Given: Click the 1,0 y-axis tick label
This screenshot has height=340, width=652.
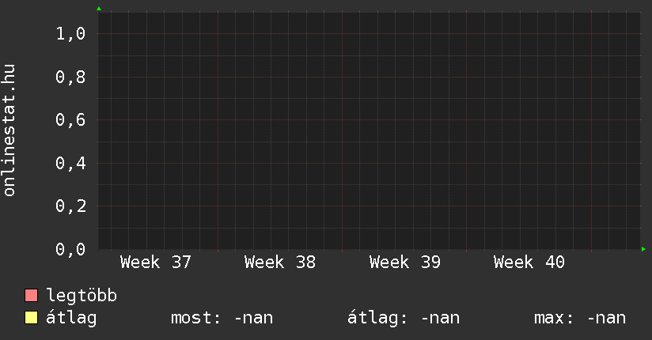Looking at the screenshot, I should click(x=70, y=34).
